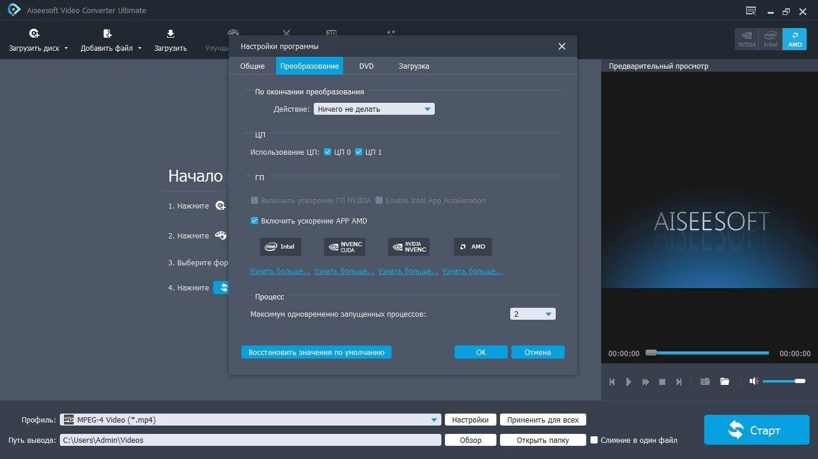Take a snapshot with the camera icon

coord(705,381)
